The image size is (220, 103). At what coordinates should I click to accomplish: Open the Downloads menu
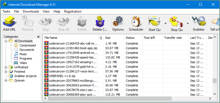pyautogui.click(x=31, y=11)
